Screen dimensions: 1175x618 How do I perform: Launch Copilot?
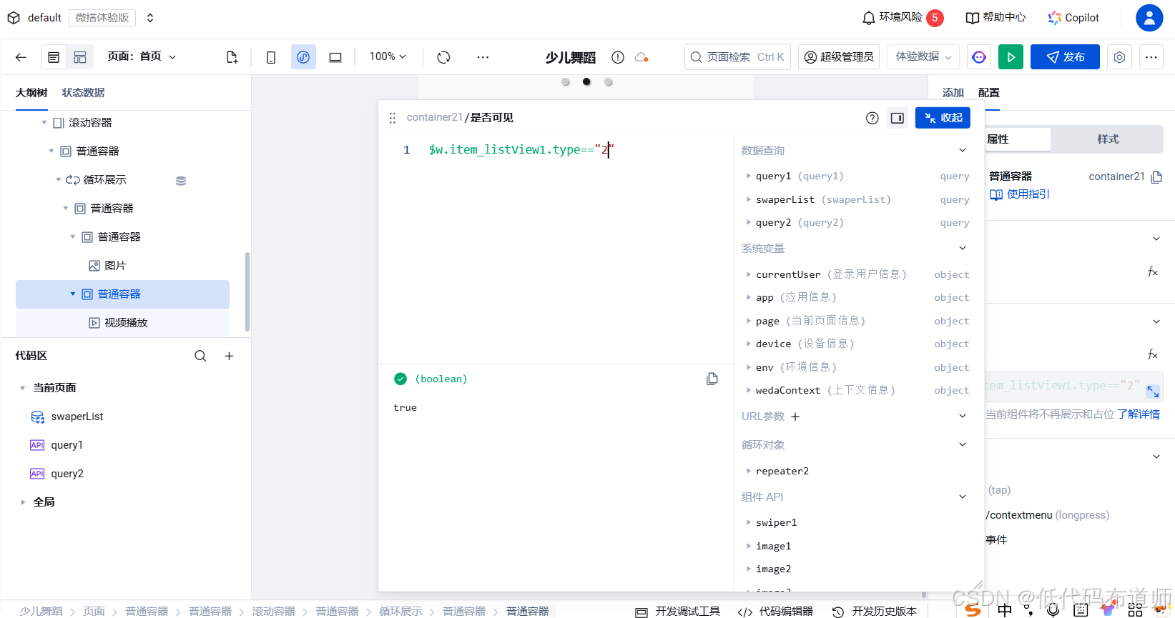(x=1073, y=18)
